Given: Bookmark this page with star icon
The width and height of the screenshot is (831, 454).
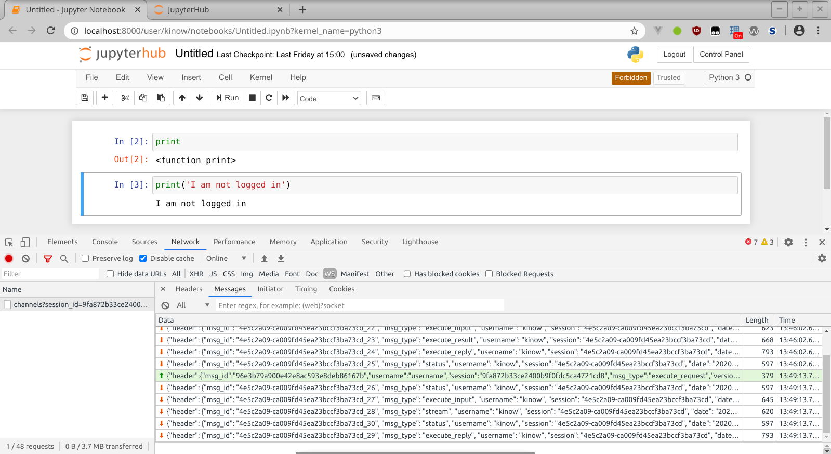Looking at the screenshot, I should (634, 31).
